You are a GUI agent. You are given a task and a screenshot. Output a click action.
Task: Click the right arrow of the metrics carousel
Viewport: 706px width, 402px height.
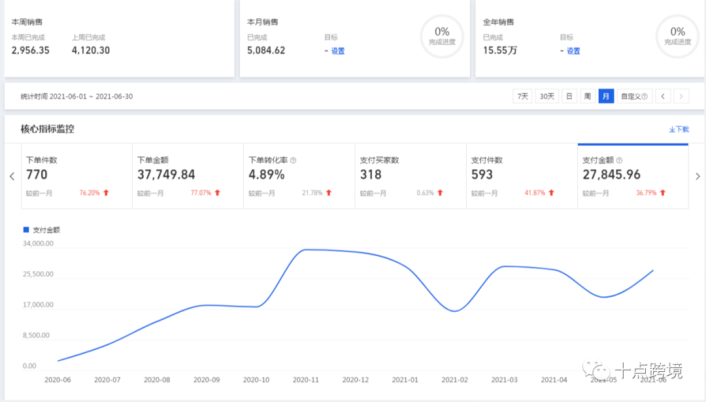click(x=698, y=176)
